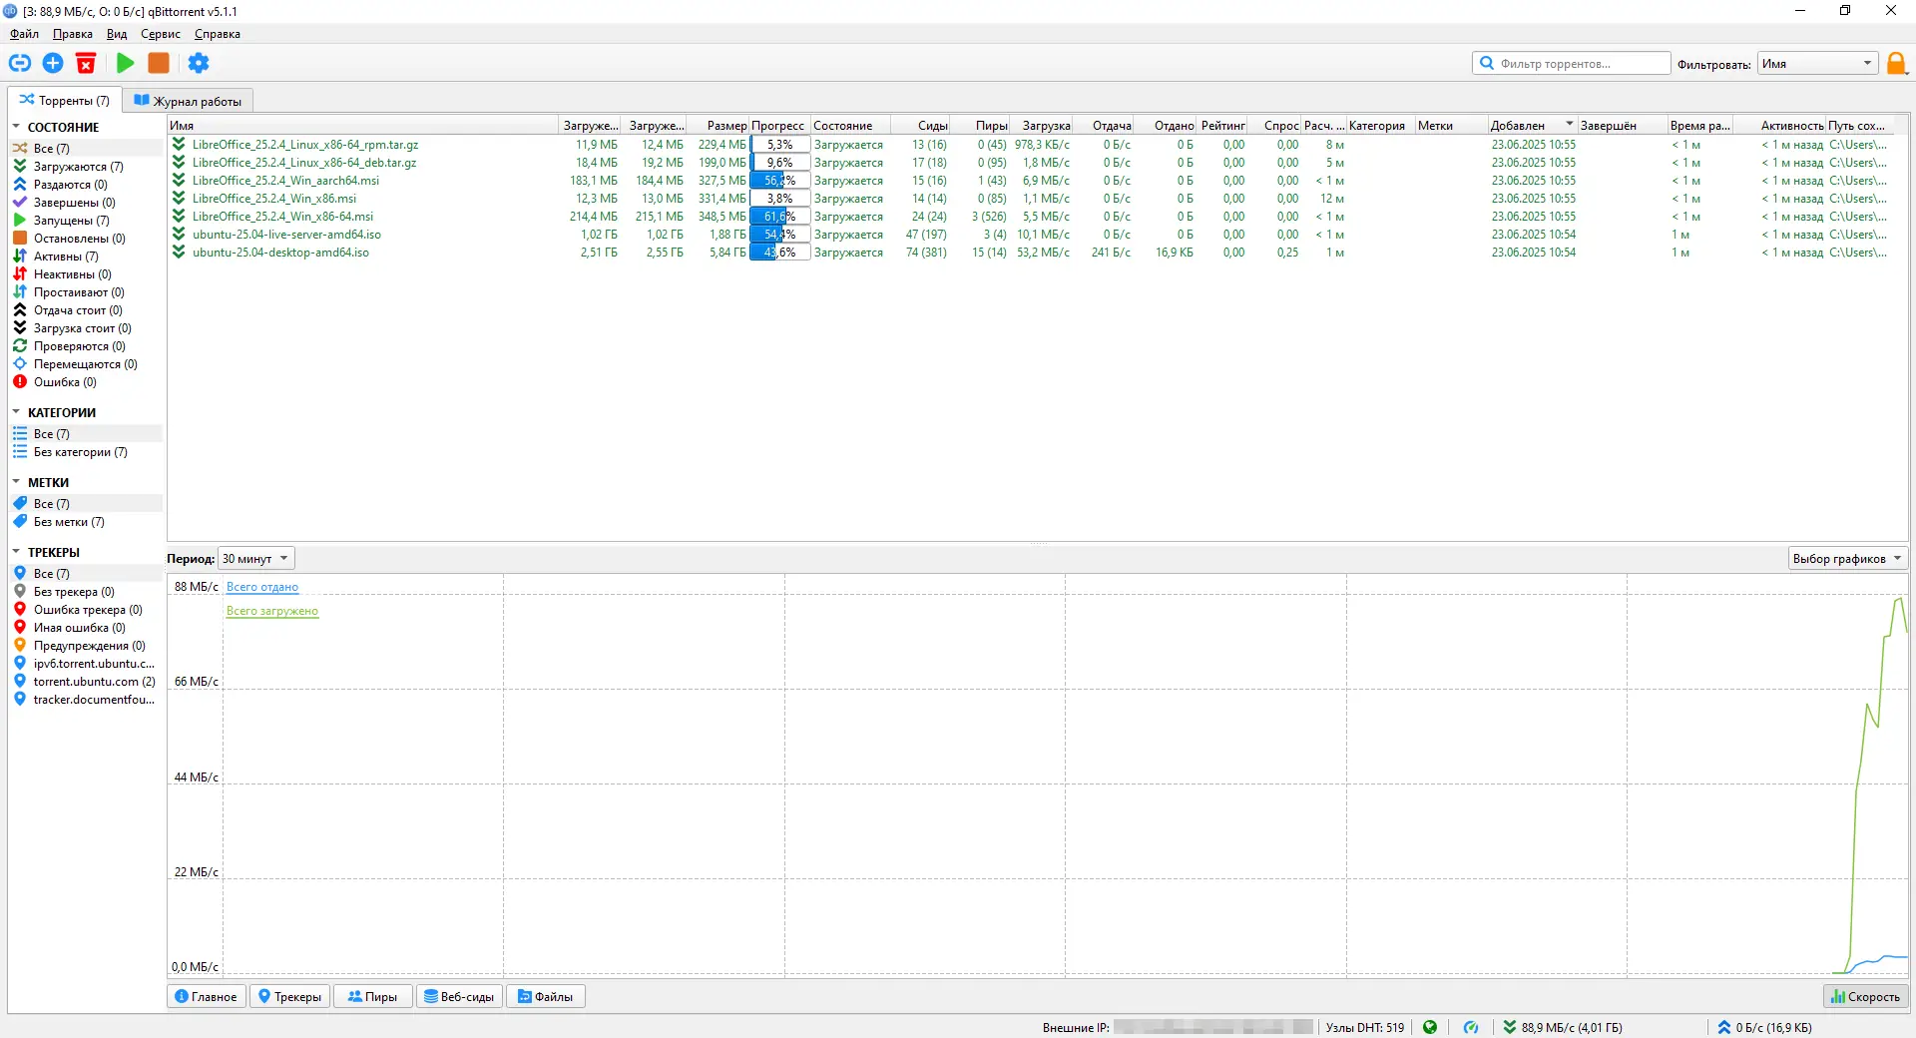The height and width of the screenshot is (1038, 1916).
Task: Click the orange stop torrents icon
Action: (x=158, y=63)
